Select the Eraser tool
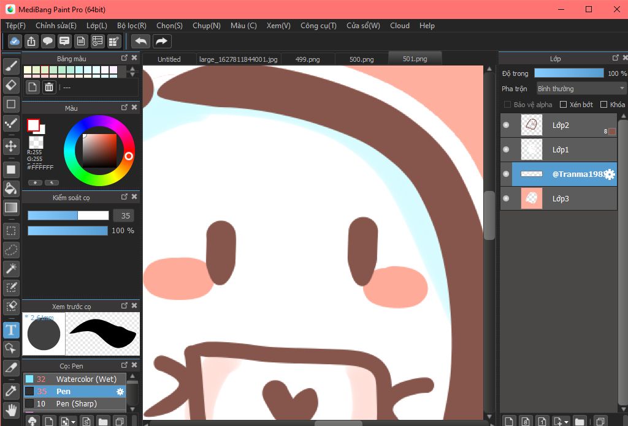The height and width of the screenshot is (426, 628). (x=11, y=84)
